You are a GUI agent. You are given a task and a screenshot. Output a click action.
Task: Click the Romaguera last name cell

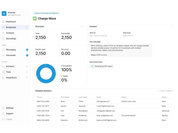pyautogui.click(x=83, y=111)
